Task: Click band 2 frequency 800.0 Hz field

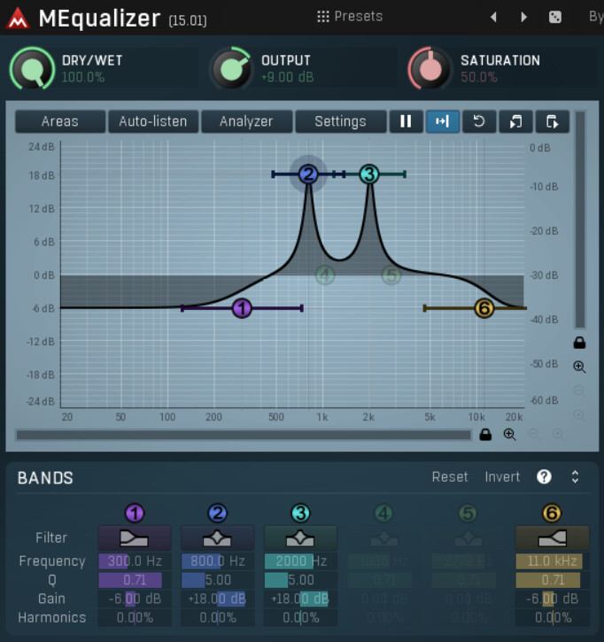Action: pyautogui.click(x=218, y=561)
